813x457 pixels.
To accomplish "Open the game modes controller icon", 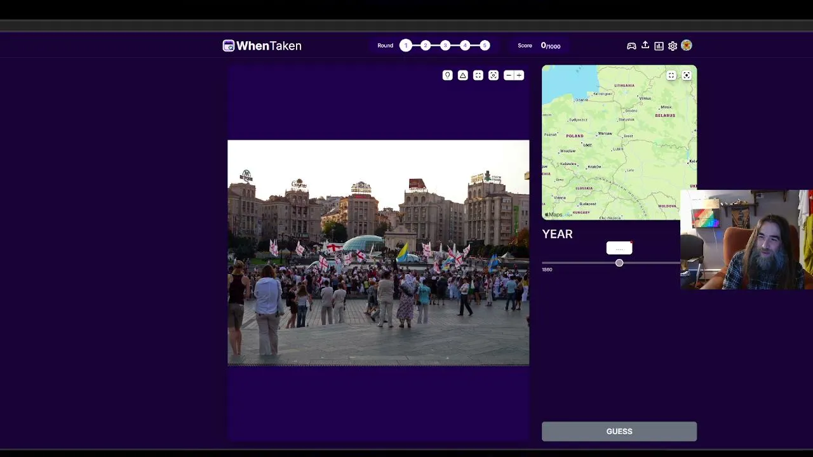I will tap(631, 46).
